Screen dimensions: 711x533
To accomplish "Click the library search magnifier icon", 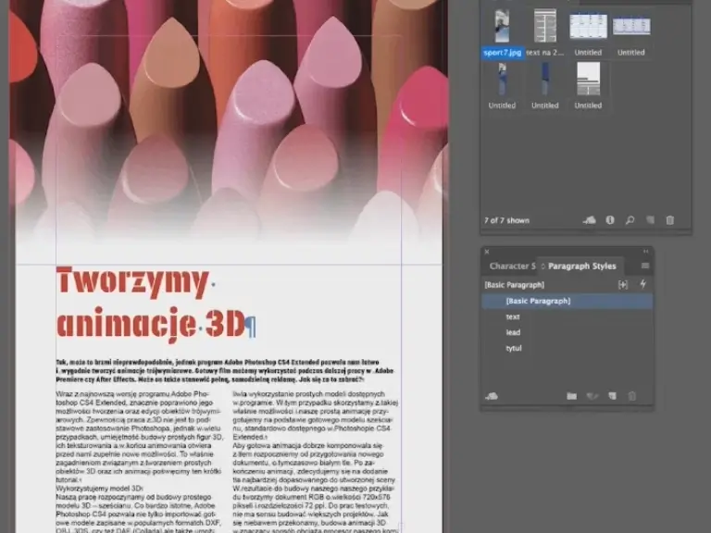I will tap(630, 220).
